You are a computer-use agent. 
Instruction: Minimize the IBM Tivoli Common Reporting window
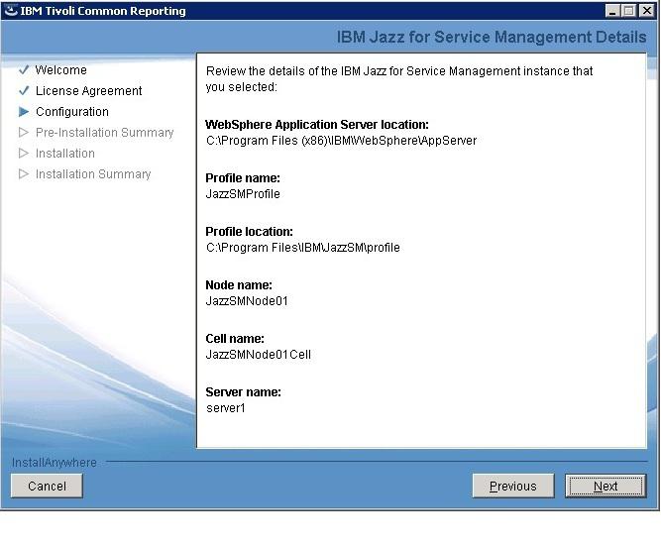pos(612,11)
